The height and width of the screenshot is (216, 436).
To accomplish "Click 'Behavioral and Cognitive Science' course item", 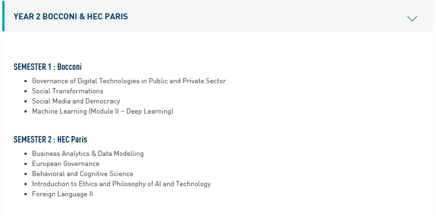I will click(83, 174).
